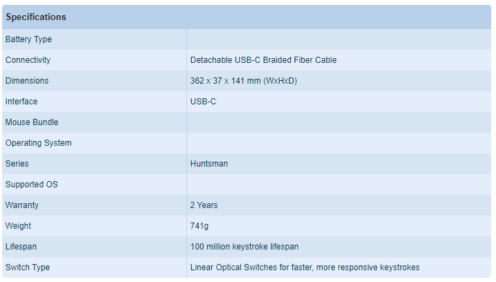Click the Weight row label
This screenshot has width=496, height=282.
click(18, 226)
